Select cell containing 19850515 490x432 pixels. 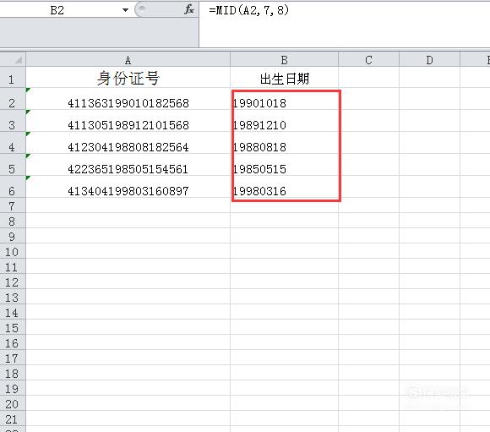pyautogui.click(x=284, y=165)
